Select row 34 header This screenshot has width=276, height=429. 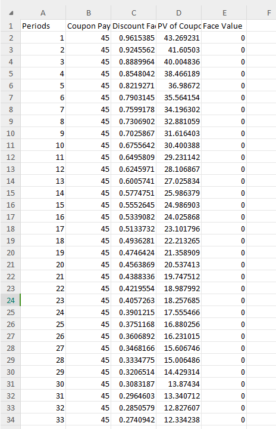(10, 419)
